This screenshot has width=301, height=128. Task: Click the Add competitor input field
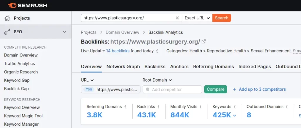point(172,89)
